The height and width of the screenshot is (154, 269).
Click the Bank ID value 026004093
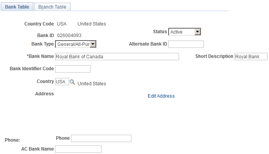click(x=69, y=36)
